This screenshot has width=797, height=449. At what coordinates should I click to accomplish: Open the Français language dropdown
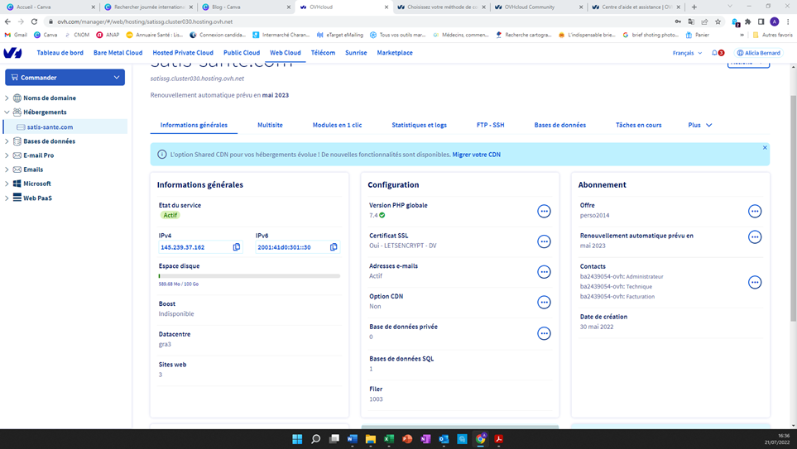pyautogui.click(x=687, y=53)
